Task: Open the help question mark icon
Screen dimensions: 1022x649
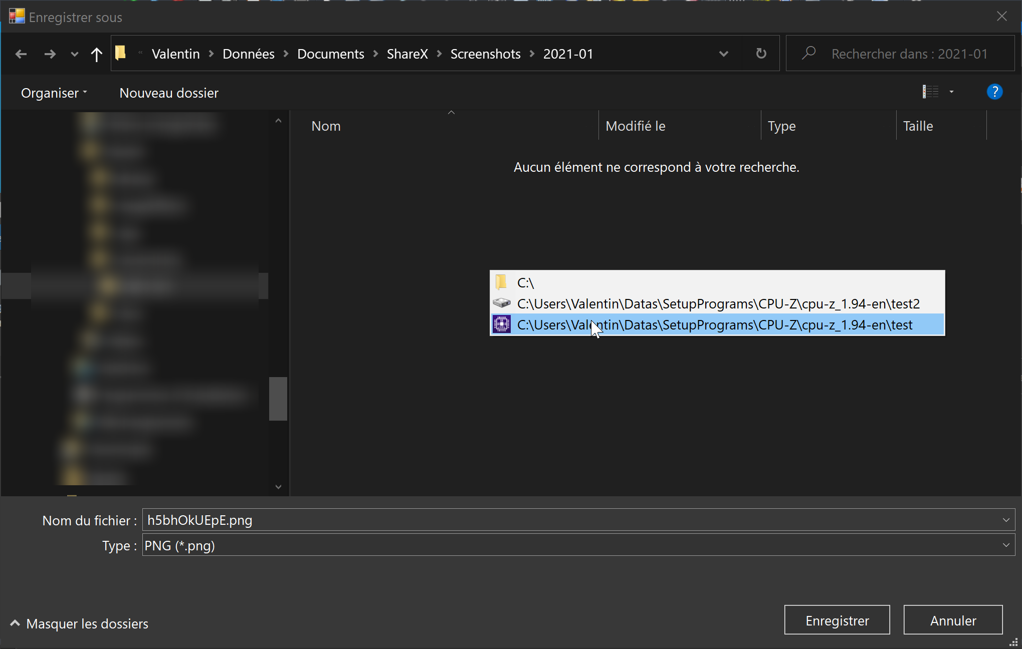Action: (994, 92)
